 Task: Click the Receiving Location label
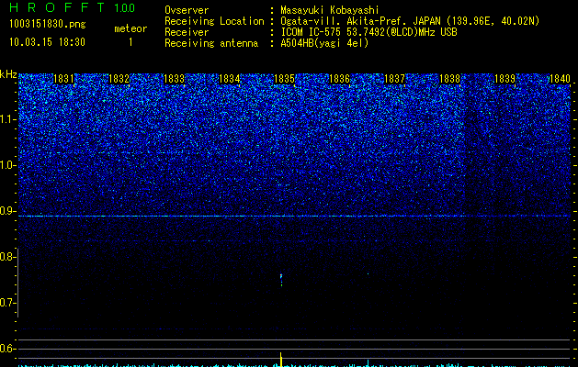tap(214, 21)
